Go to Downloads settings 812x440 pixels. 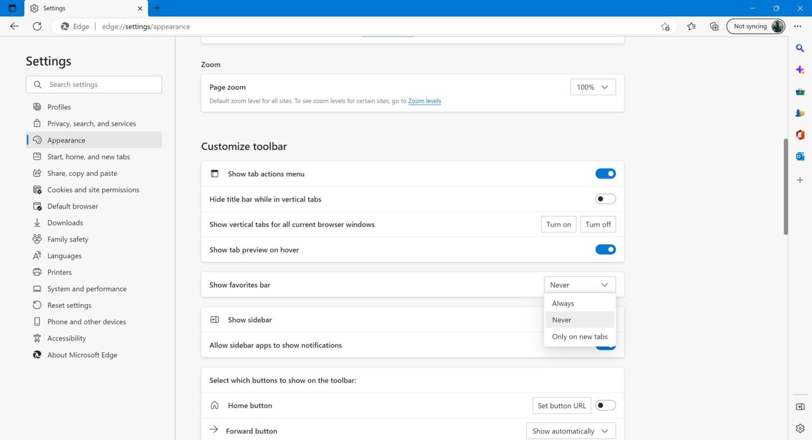pyautogui.click(x=65, y=222)
